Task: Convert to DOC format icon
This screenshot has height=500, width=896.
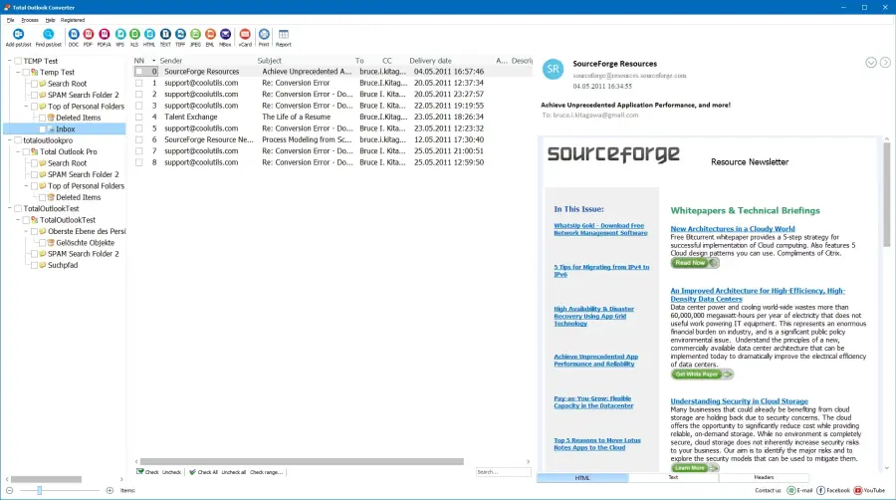Action: 74,35
